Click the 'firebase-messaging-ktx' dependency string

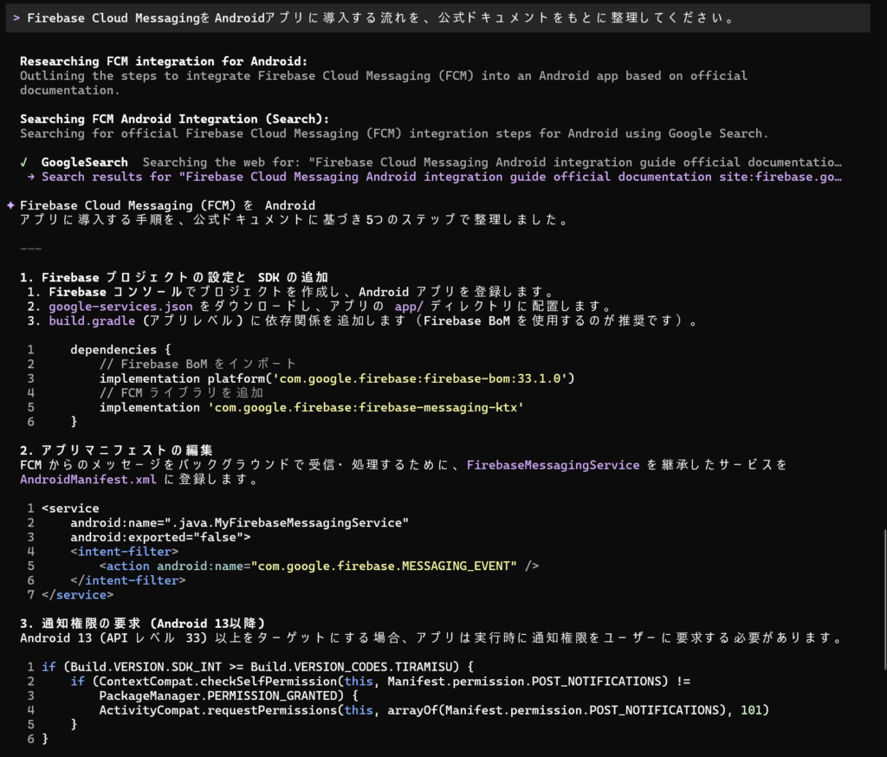366,407
